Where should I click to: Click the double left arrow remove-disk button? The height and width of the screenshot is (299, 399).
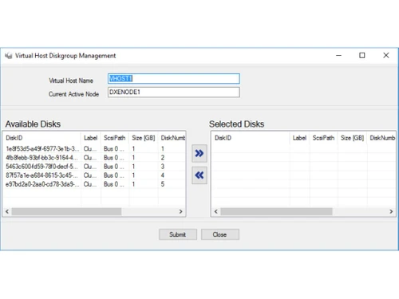199,175
